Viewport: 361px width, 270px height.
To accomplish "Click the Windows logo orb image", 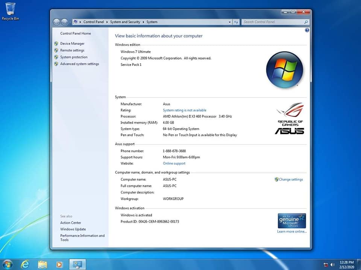I will [285, 70].
